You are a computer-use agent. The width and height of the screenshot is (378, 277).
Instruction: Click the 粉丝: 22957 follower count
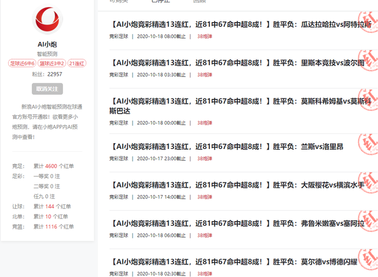[47, 74]
